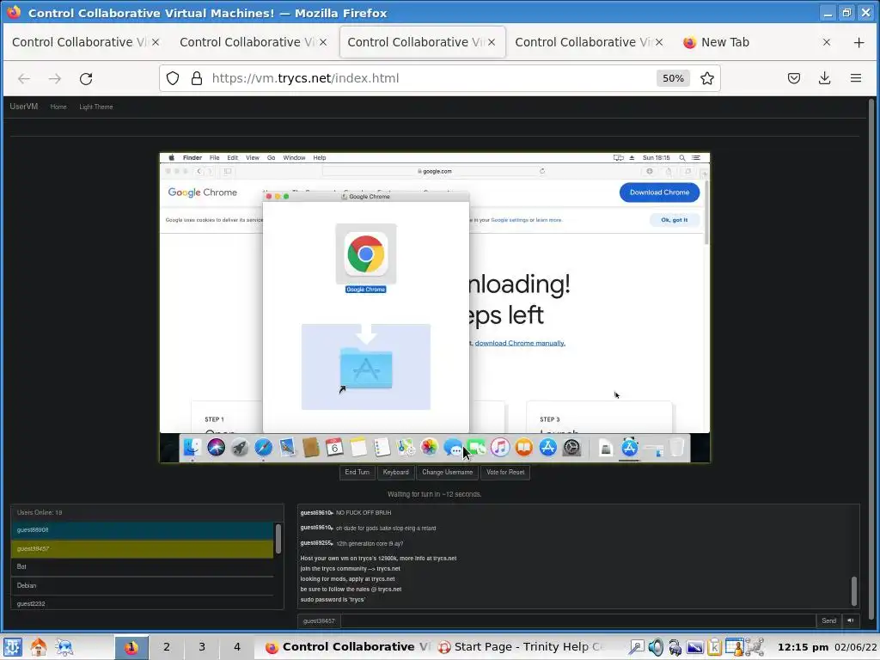880x660 pixels.
Task: Open macOS Spotlight search magnifier icon
Action: [682, 158]
